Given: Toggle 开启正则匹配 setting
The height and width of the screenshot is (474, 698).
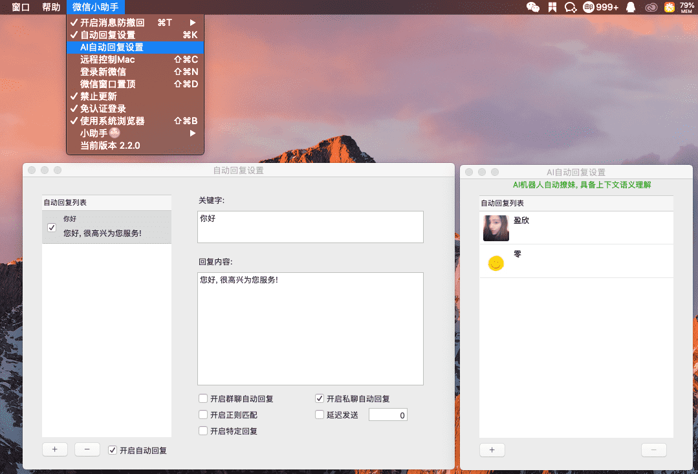Looking at the screenshot, I should coord(203,415).
